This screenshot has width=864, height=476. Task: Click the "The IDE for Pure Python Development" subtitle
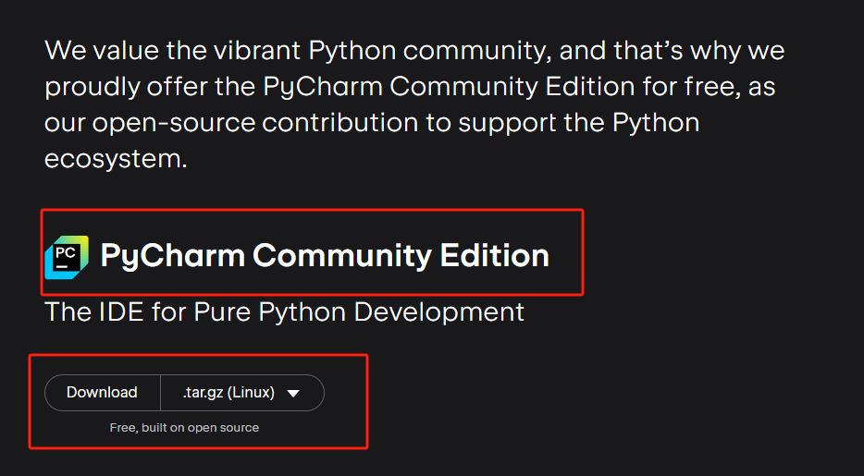284,311
